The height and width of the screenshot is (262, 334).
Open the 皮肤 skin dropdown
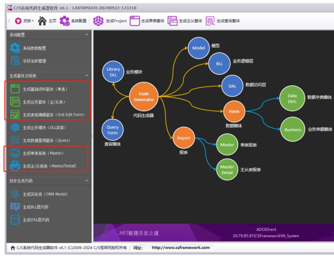click(x=24, y=21)
